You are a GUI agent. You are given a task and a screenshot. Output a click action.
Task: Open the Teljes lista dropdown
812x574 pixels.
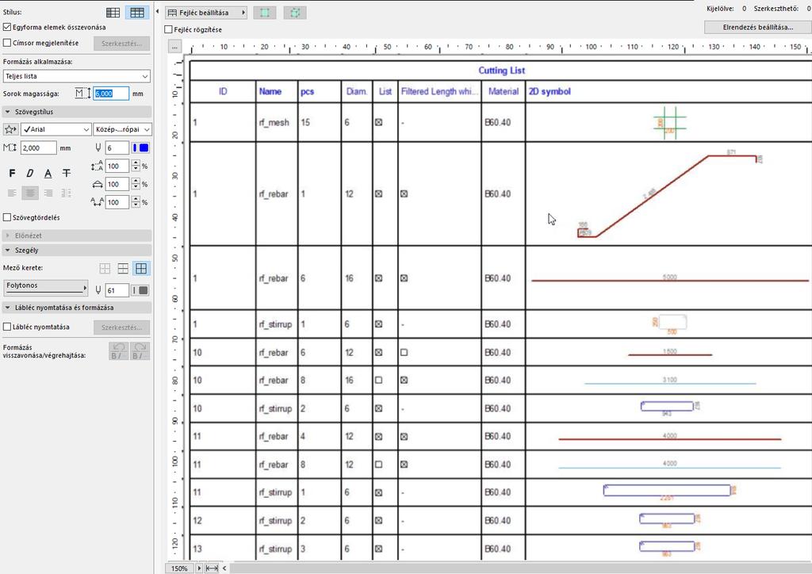(77, 76)
